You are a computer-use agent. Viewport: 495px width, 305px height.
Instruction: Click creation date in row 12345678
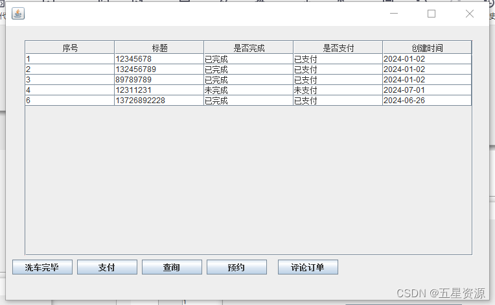point(427,59)
